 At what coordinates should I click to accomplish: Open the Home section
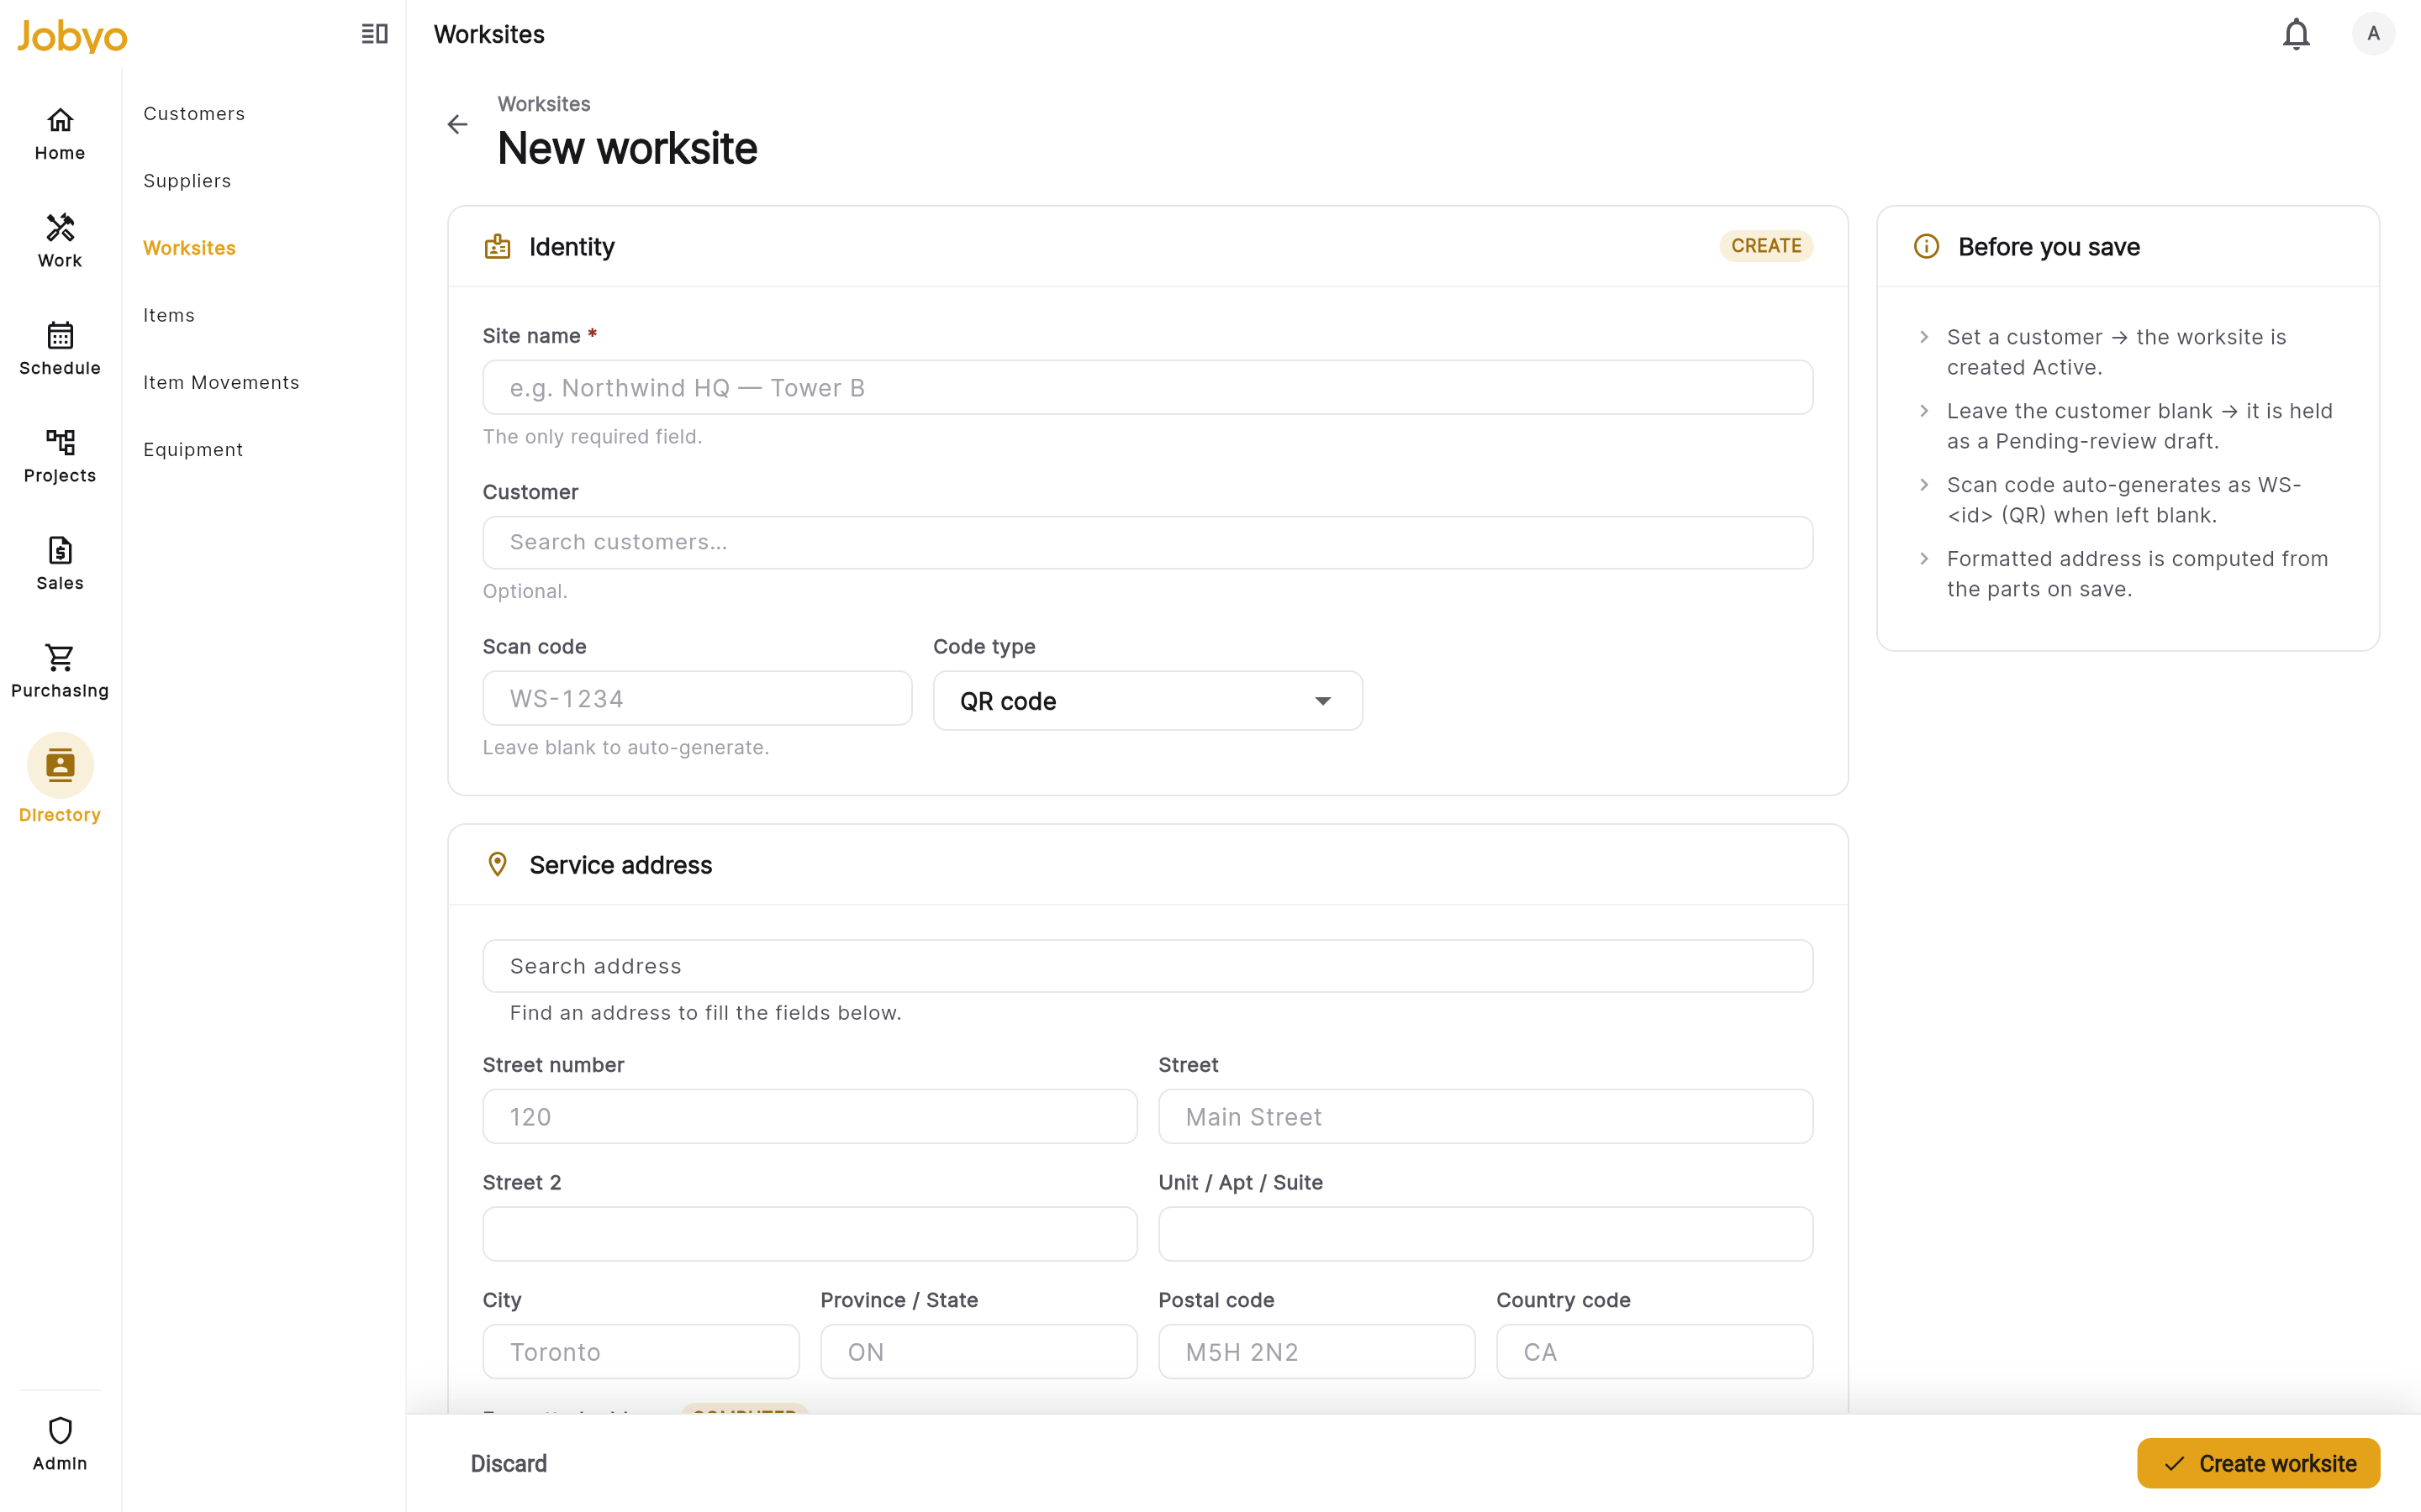tap(60, 134)
